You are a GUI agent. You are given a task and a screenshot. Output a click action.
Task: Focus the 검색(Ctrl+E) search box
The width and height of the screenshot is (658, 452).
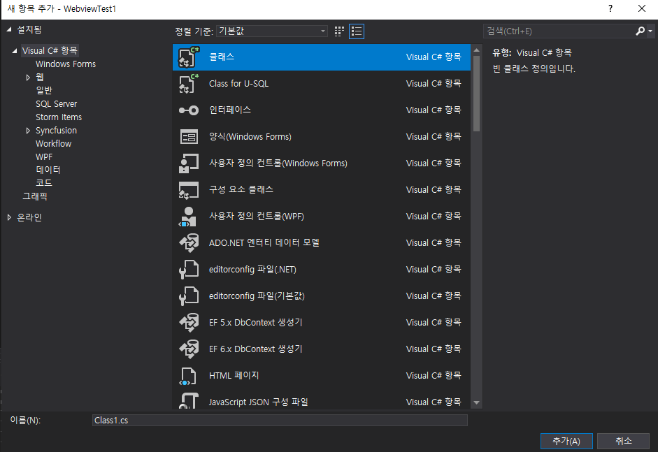click(559, 31)
